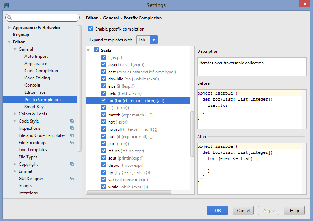313x221 pixels.
Task: Open the Expand templates with Tab dropdown
Action: (147, 40)
